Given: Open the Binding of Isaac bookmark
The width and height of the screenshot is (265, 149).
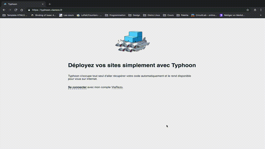Looking at the screenshot, I should point(44,15).
